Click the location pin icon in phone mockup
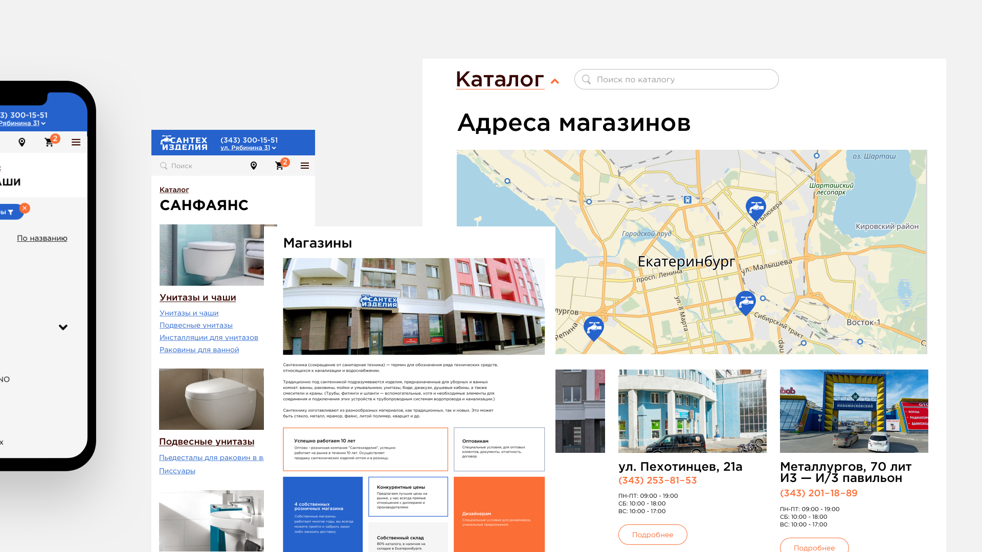 coord(21,142)
